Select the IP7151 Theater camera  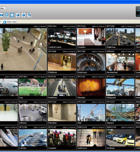point(91,87)
